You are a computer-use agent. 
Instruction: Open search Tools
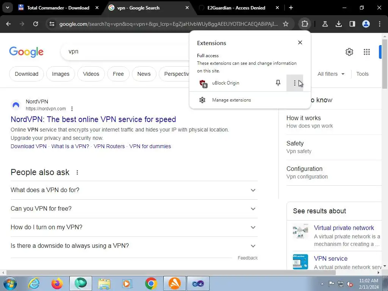point(362,74)
